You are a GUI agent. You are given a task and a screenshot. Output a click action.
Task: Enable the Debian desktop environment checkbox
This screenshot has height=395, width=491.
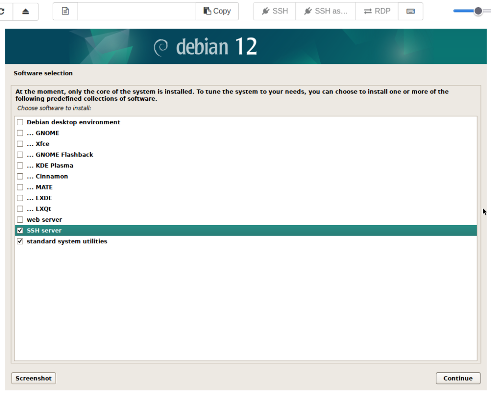click(20, 122)
